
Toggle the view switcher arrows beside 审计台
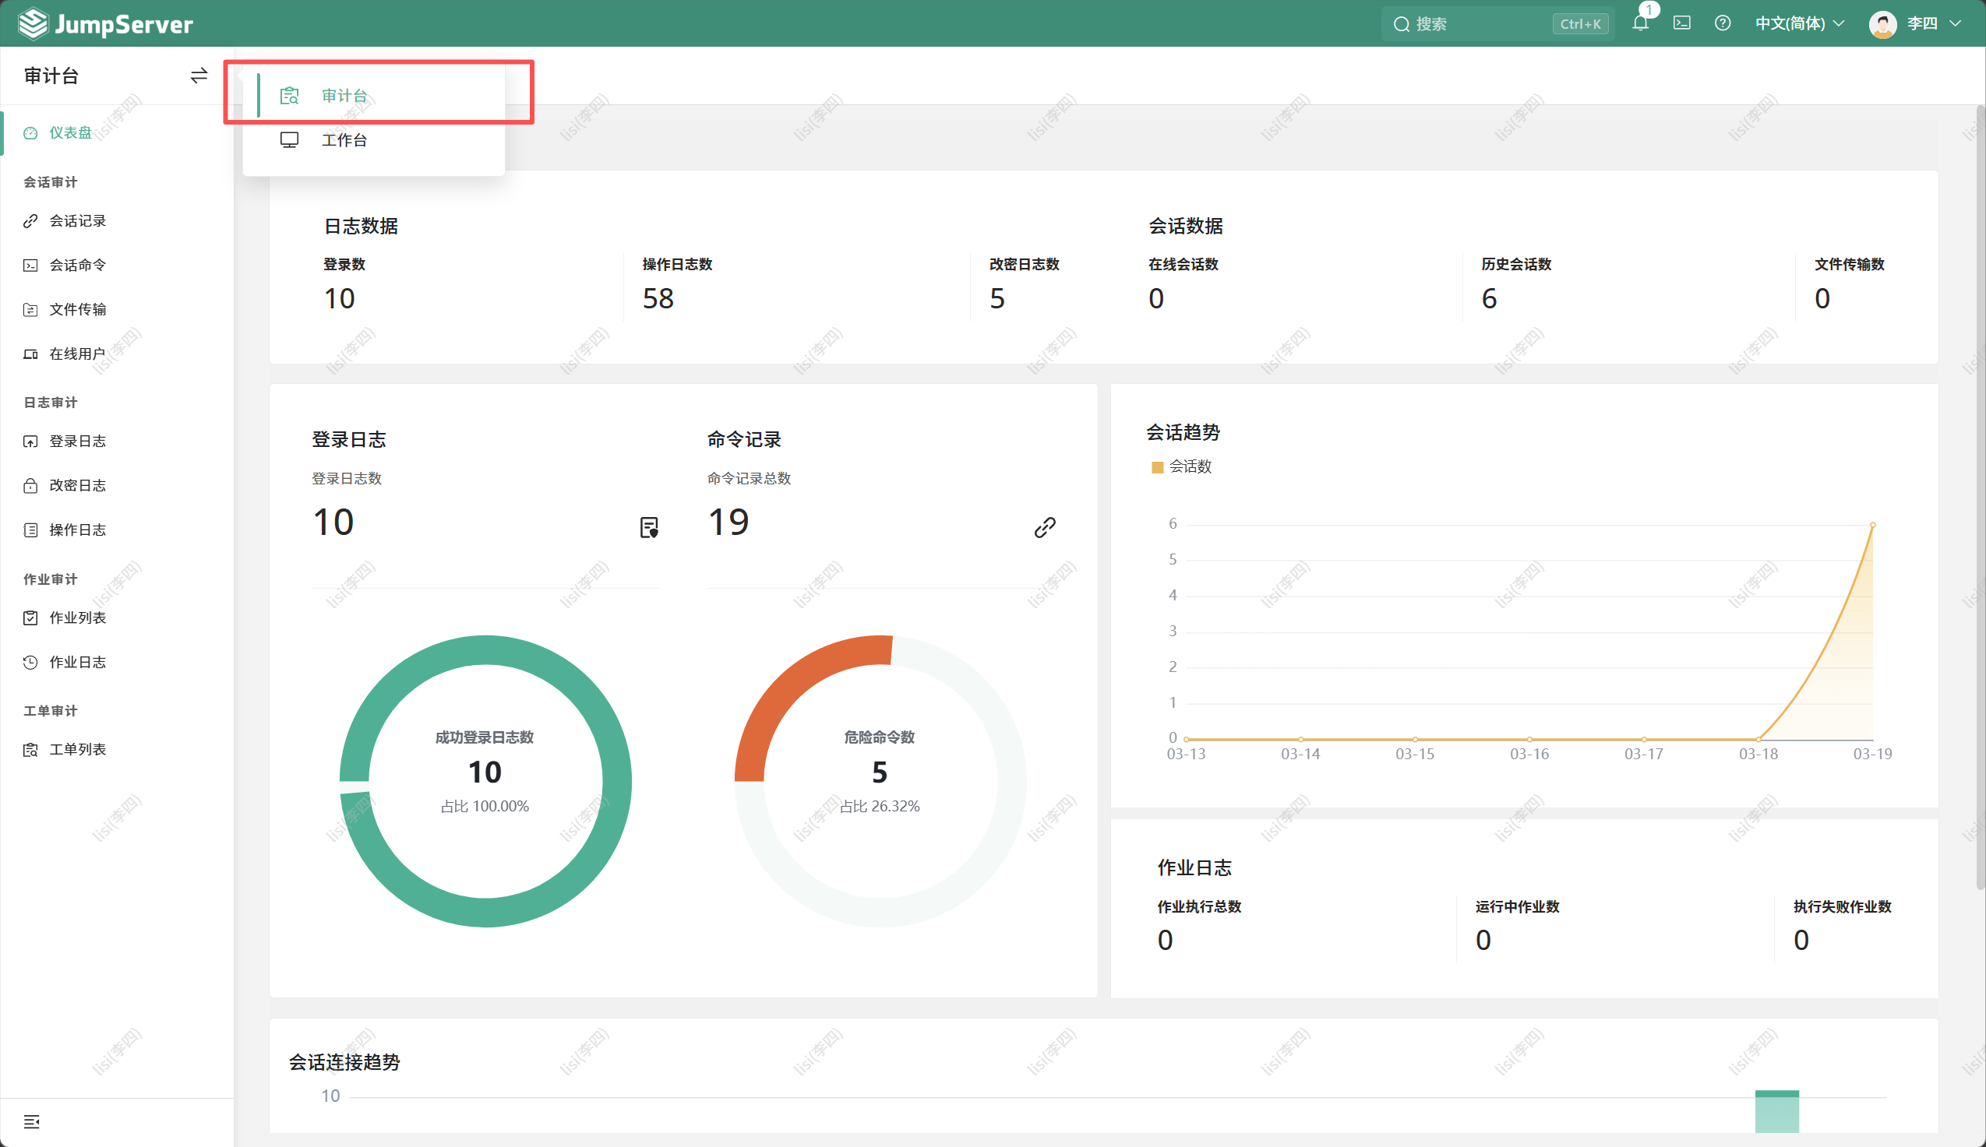[199, 76]
